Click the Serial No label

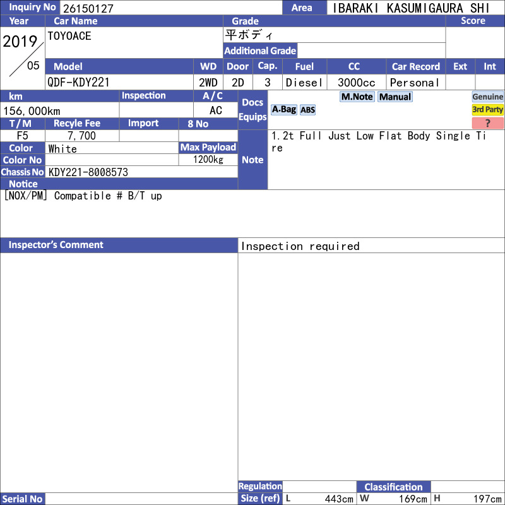click(x=23, y=499)
